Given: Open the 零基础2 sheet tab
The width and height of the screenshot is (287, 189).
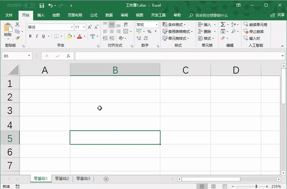Looking at the screenshot, I should pyautogui.click(x=62, y=179).
